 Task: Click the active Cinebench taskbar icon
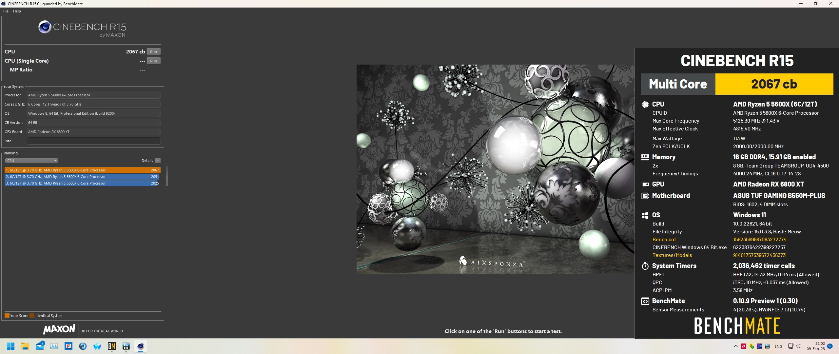coord(141,346)
